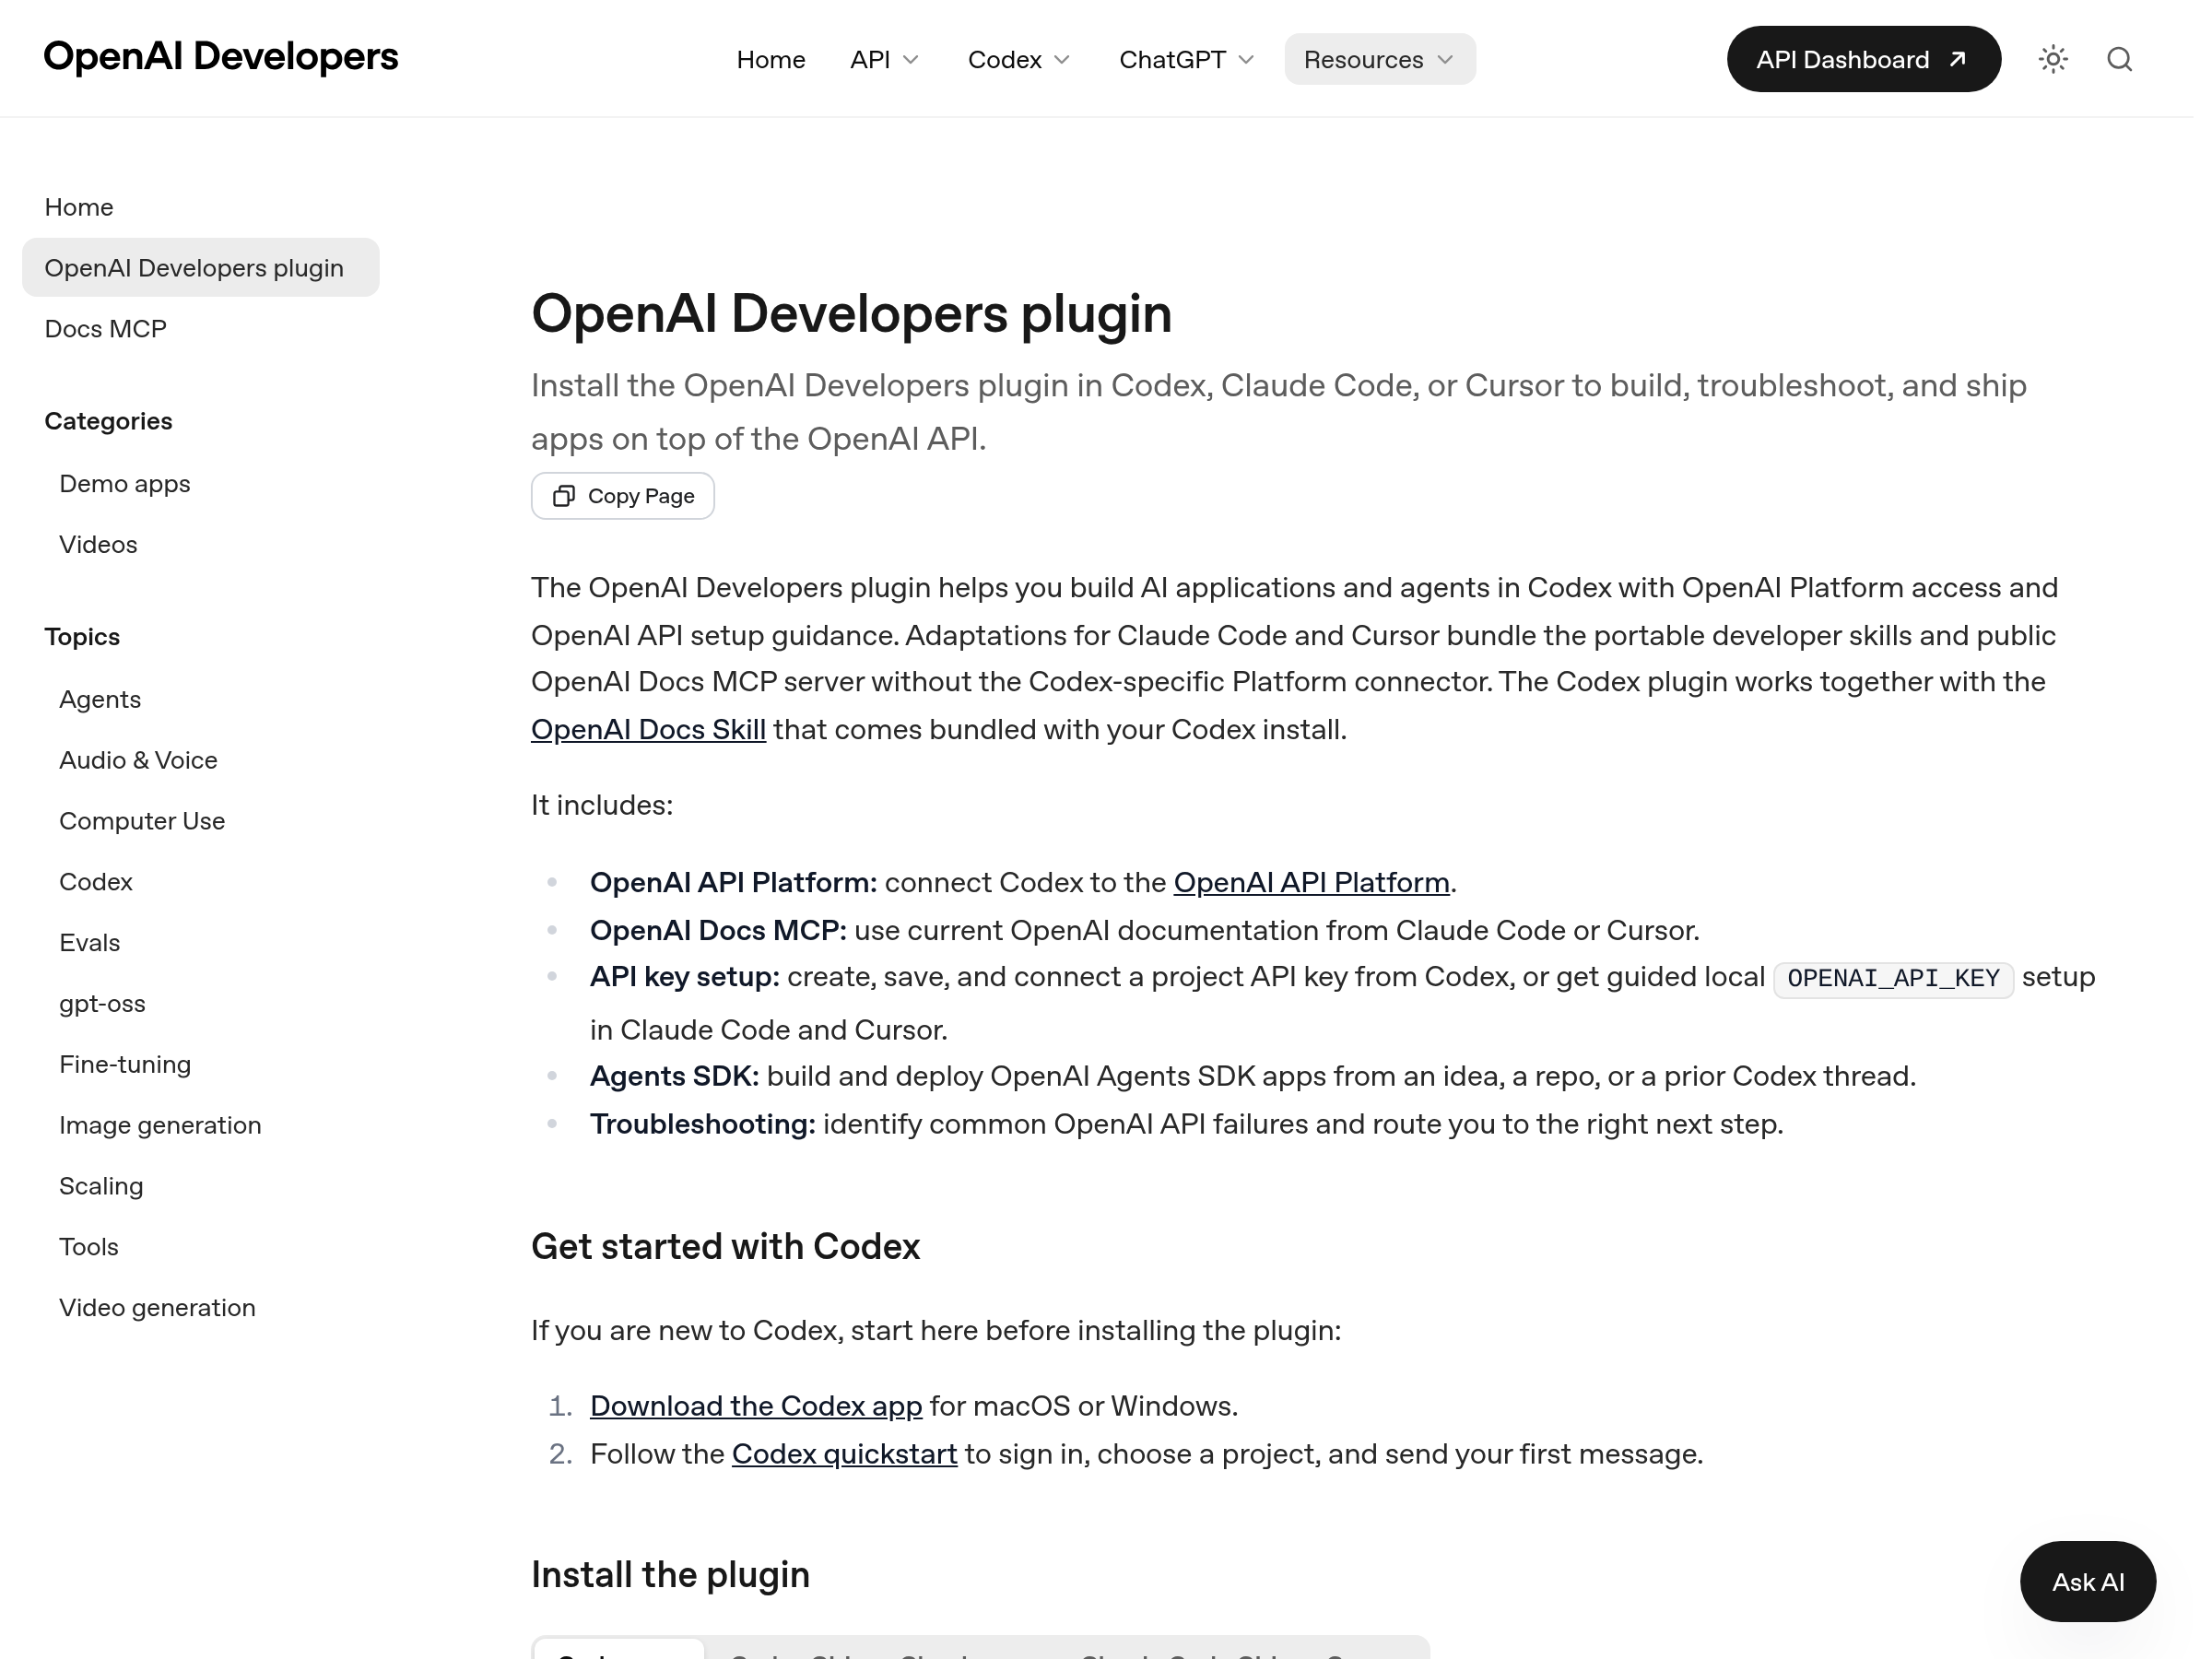This screenshot has height=1659, width=2212.
Task: Click the Topics sidebar heading
Action: click(82, 637)
